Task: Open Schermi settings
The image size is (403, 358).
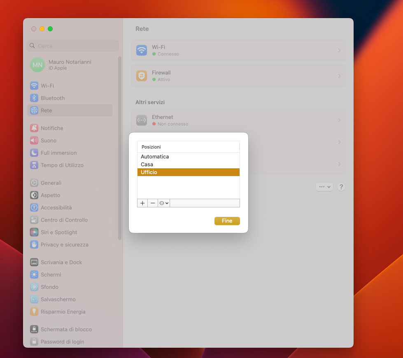Action: pos(70,274)
